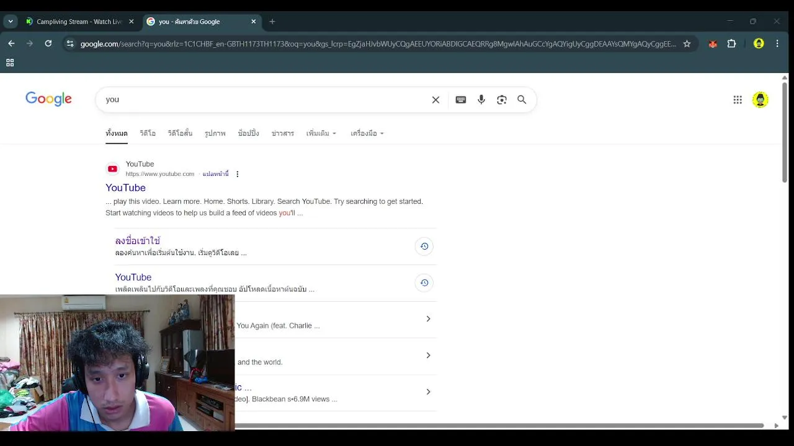Open the Chrome profile avatar in toolbar
794x446 pixels.
pos(759,44)
